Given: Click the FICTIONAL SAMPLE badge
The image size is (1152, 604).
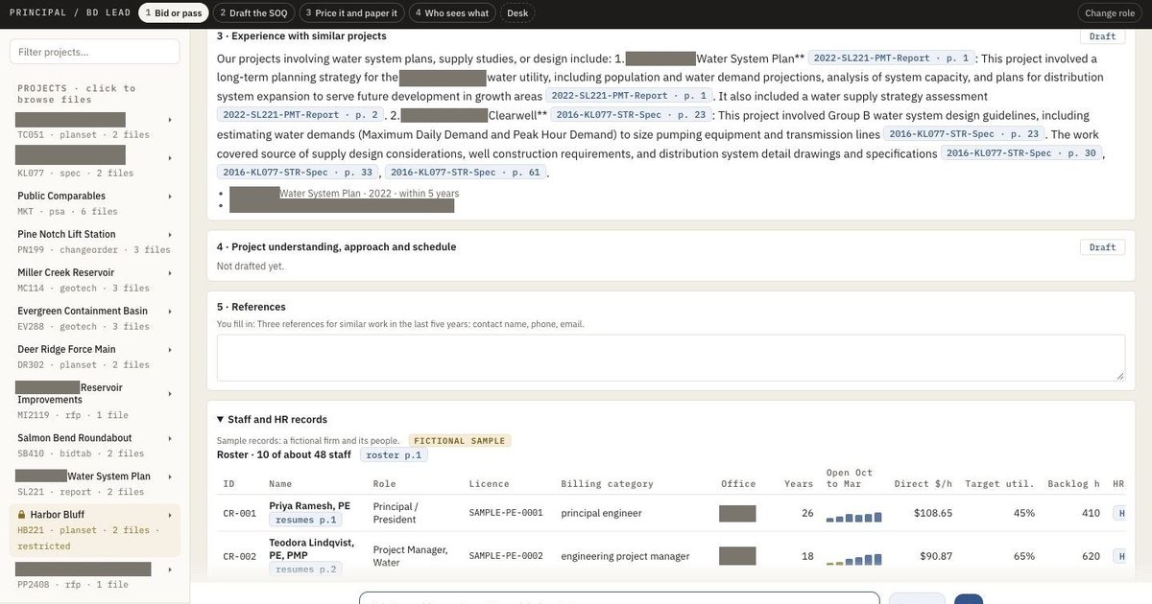Looking at the screenshot, I should coord(460,441).
